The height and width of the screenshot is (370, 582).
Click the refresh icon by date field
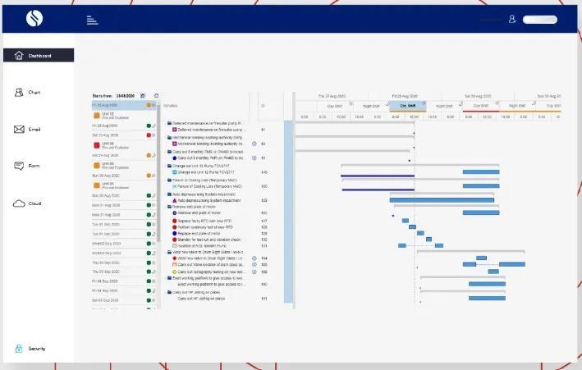pyautogui.click(x=156, y=96)
